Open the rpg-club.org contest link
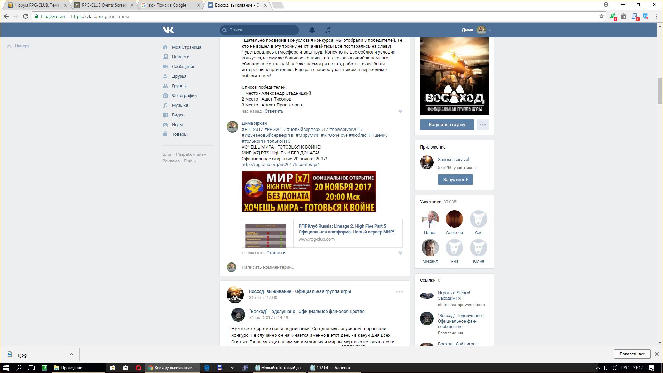This screenshot has height=373, width=663. (280, 165)
